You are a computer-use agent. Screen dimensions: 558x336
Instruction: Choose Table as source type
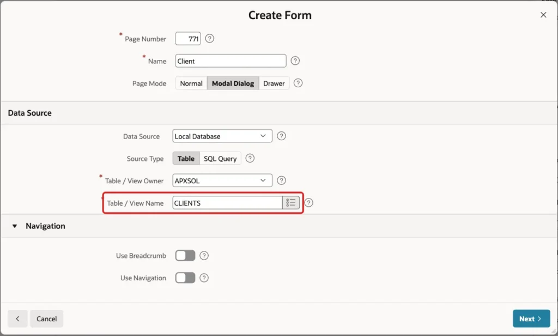(186, 159)
